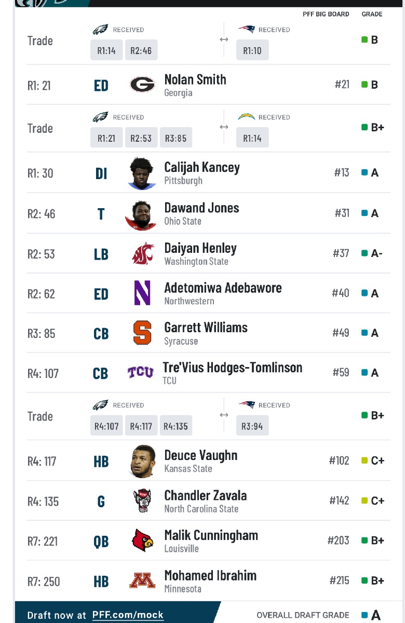
Task: Click the Washington State Cougars logo
Action: (142, 254)
